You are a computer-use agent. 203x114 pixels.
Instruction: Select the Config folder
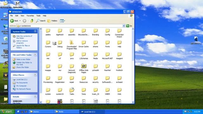tap(108, 32)
